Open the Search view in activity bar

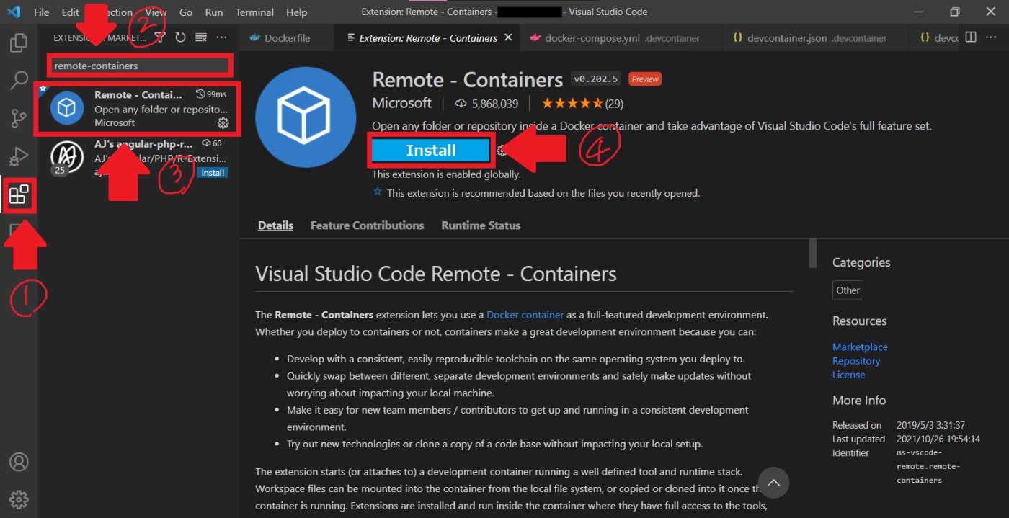click(x=19, y=80)
